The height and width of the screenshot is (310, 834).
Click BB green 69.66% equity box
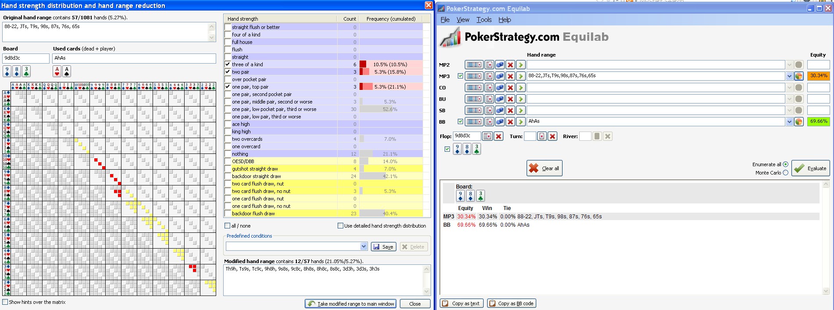click(818, 121)
